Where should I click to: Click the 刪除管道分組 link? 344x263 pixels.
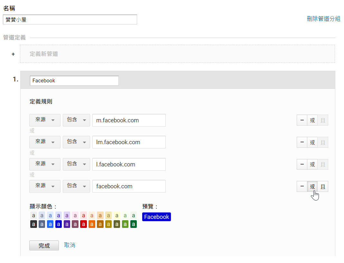coord(323,19)
